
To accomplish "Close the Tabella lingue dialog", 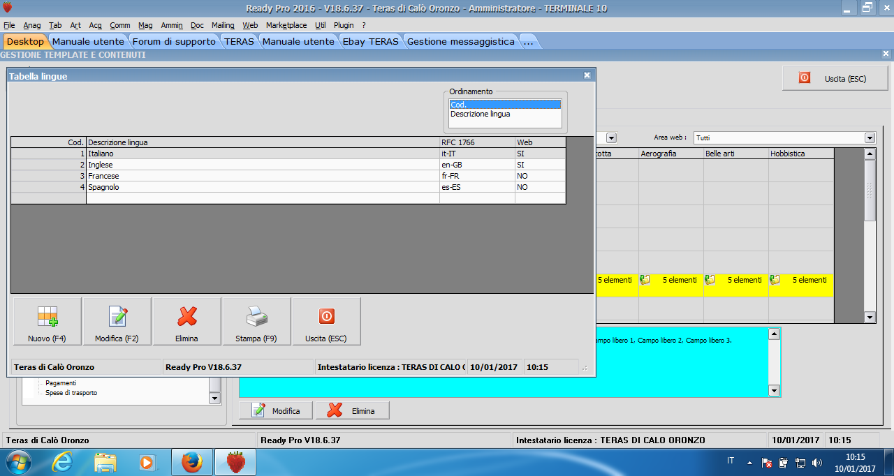I will (x=587, y=75).
